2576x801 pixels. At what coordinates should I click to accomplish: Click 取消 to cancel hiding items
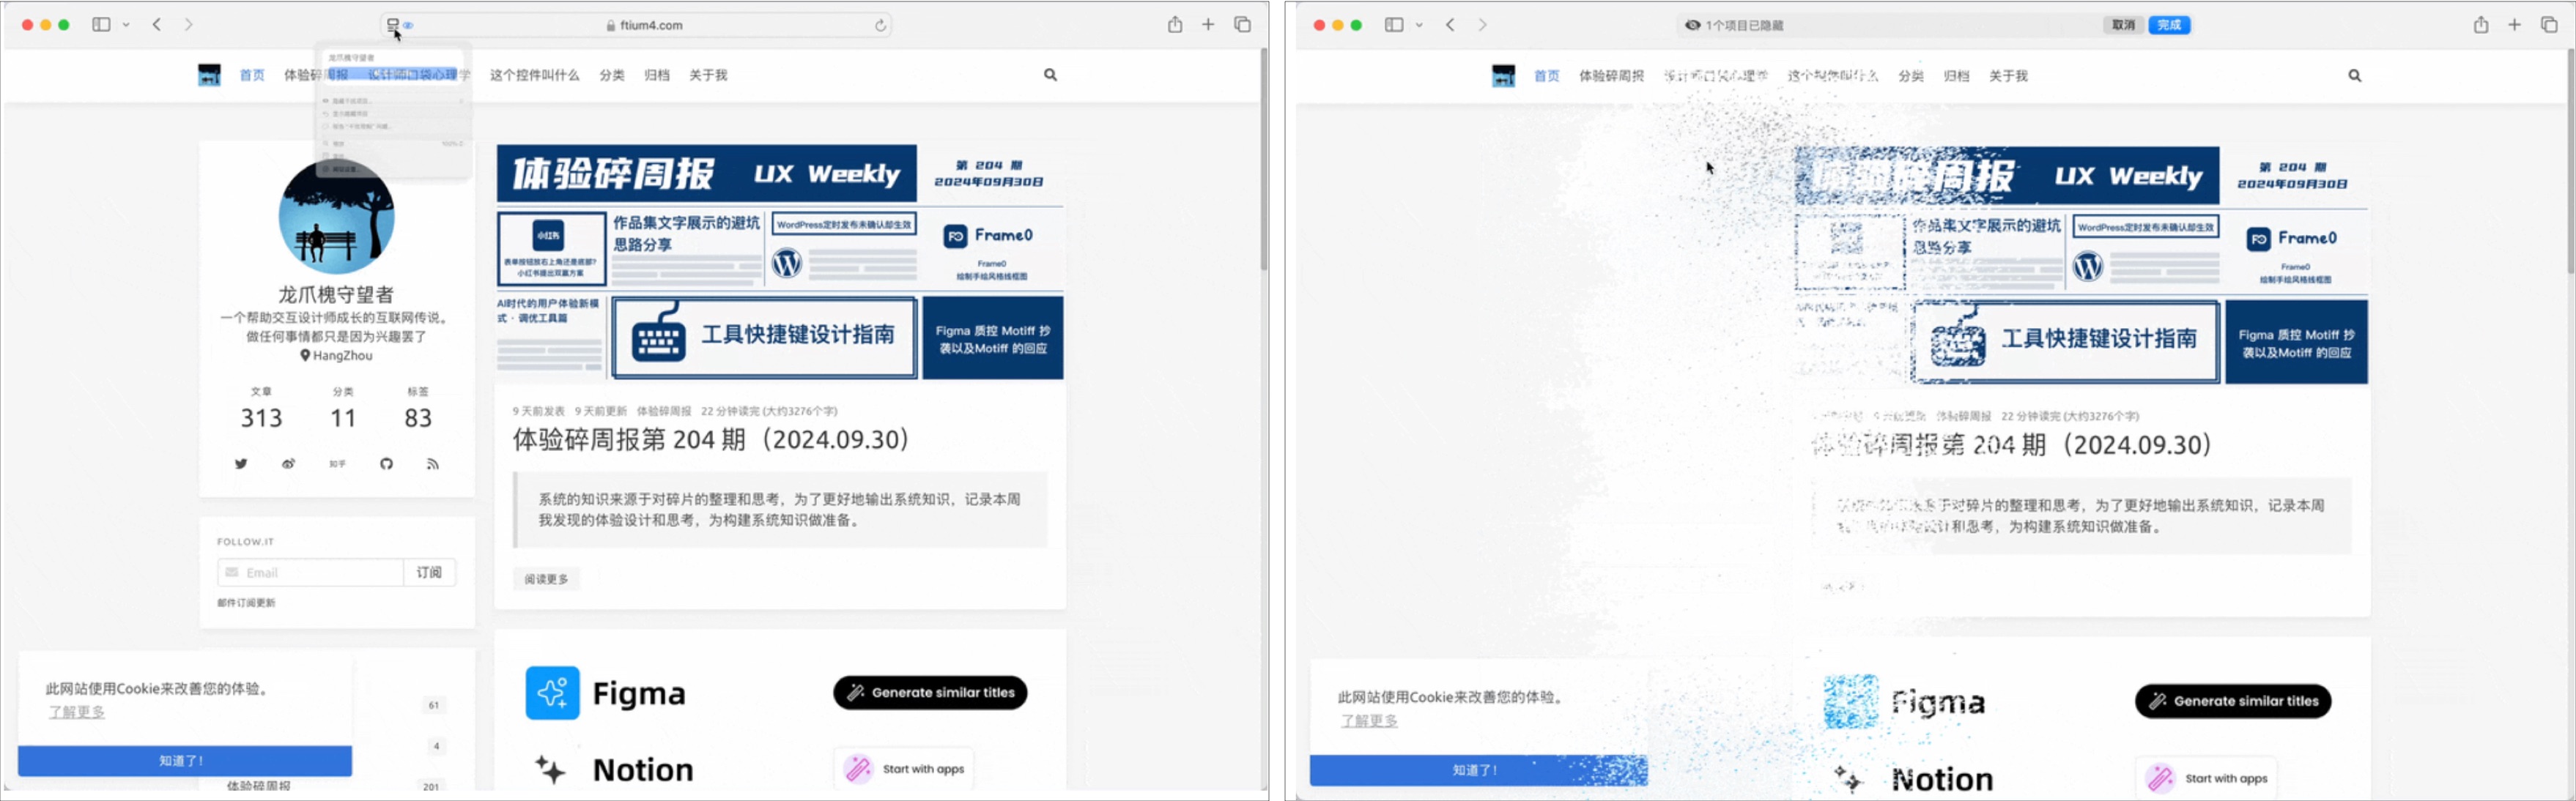pos(2123,25)
